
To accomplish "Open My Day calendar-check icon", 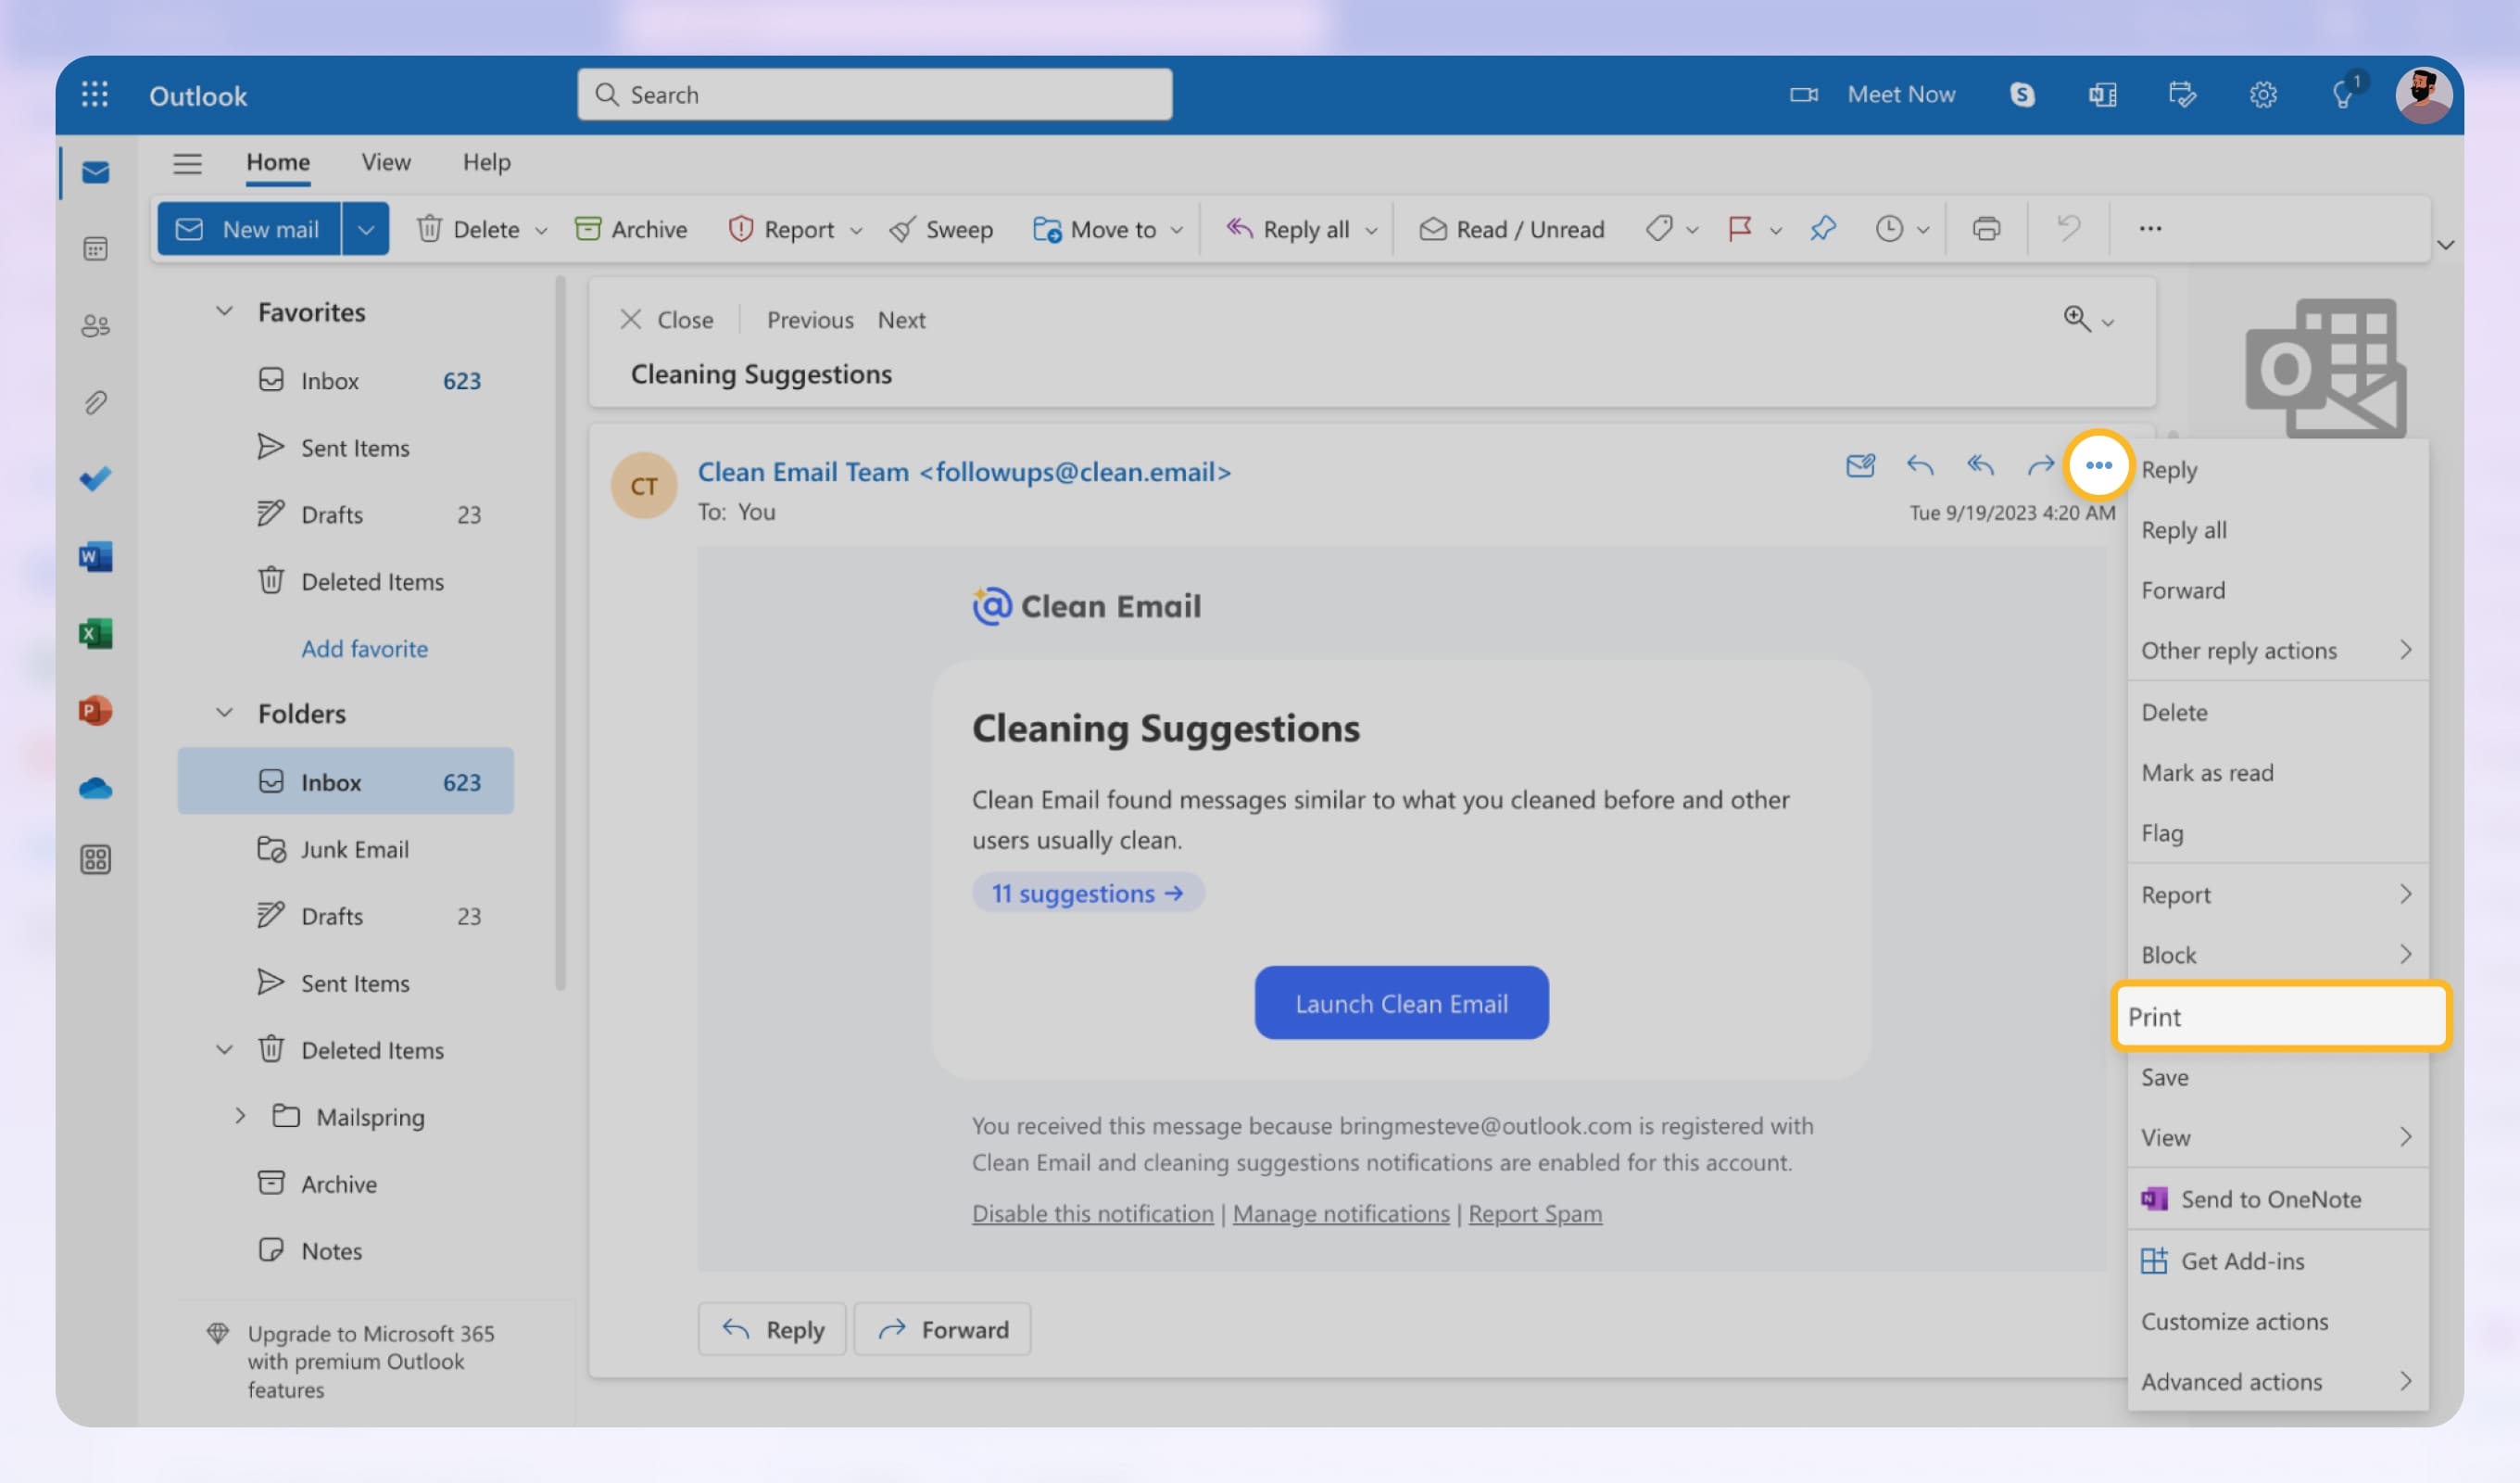I will click(x=2182, y=94).
